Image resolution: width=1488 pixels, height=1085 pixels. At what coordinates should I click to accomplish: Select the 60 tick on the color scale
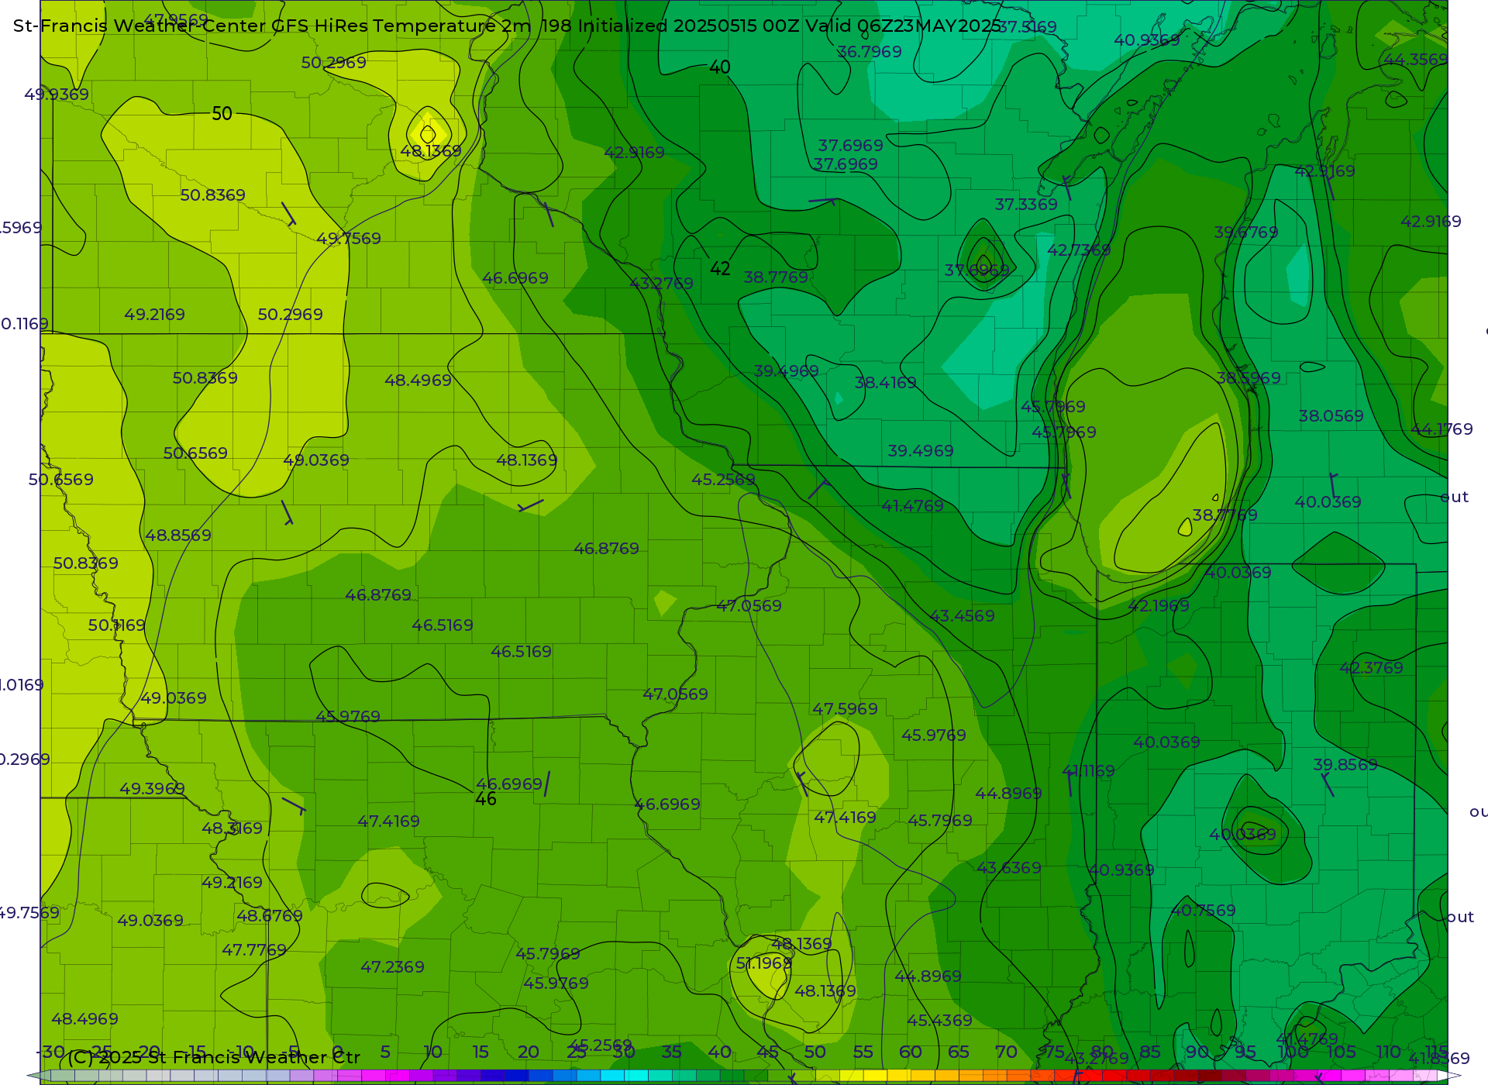tap(911, 1052)
